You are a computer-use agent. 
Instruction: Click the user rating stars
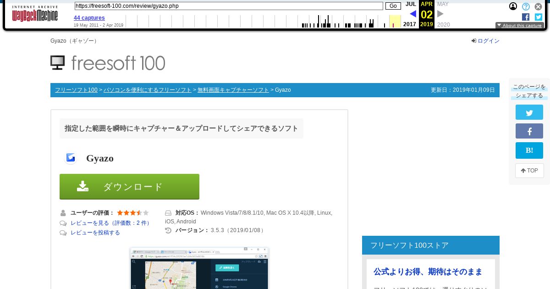tap(133, 213)
